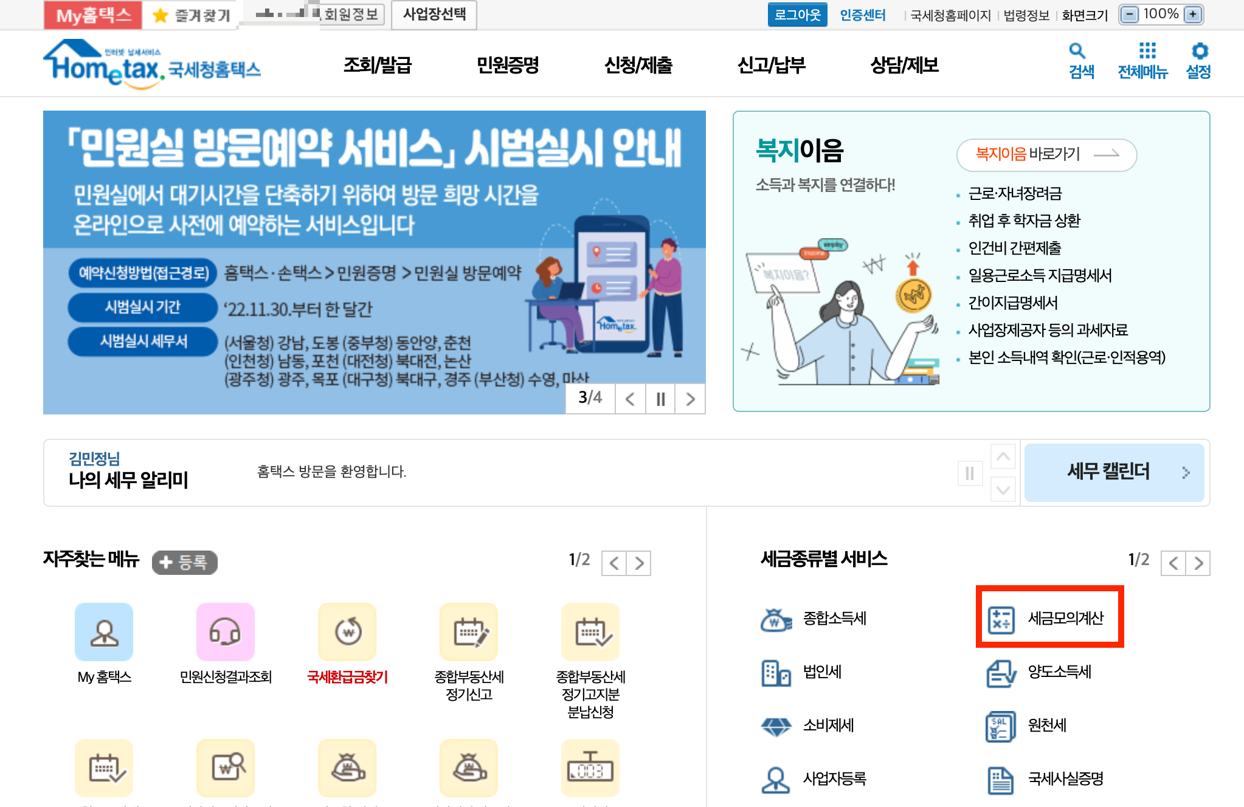Click the My 홈택스 person icon
The image size is (1244, 807).
point(104,632)
